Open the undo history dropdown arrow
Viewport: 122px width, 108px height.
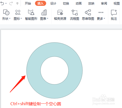point(6,4)
